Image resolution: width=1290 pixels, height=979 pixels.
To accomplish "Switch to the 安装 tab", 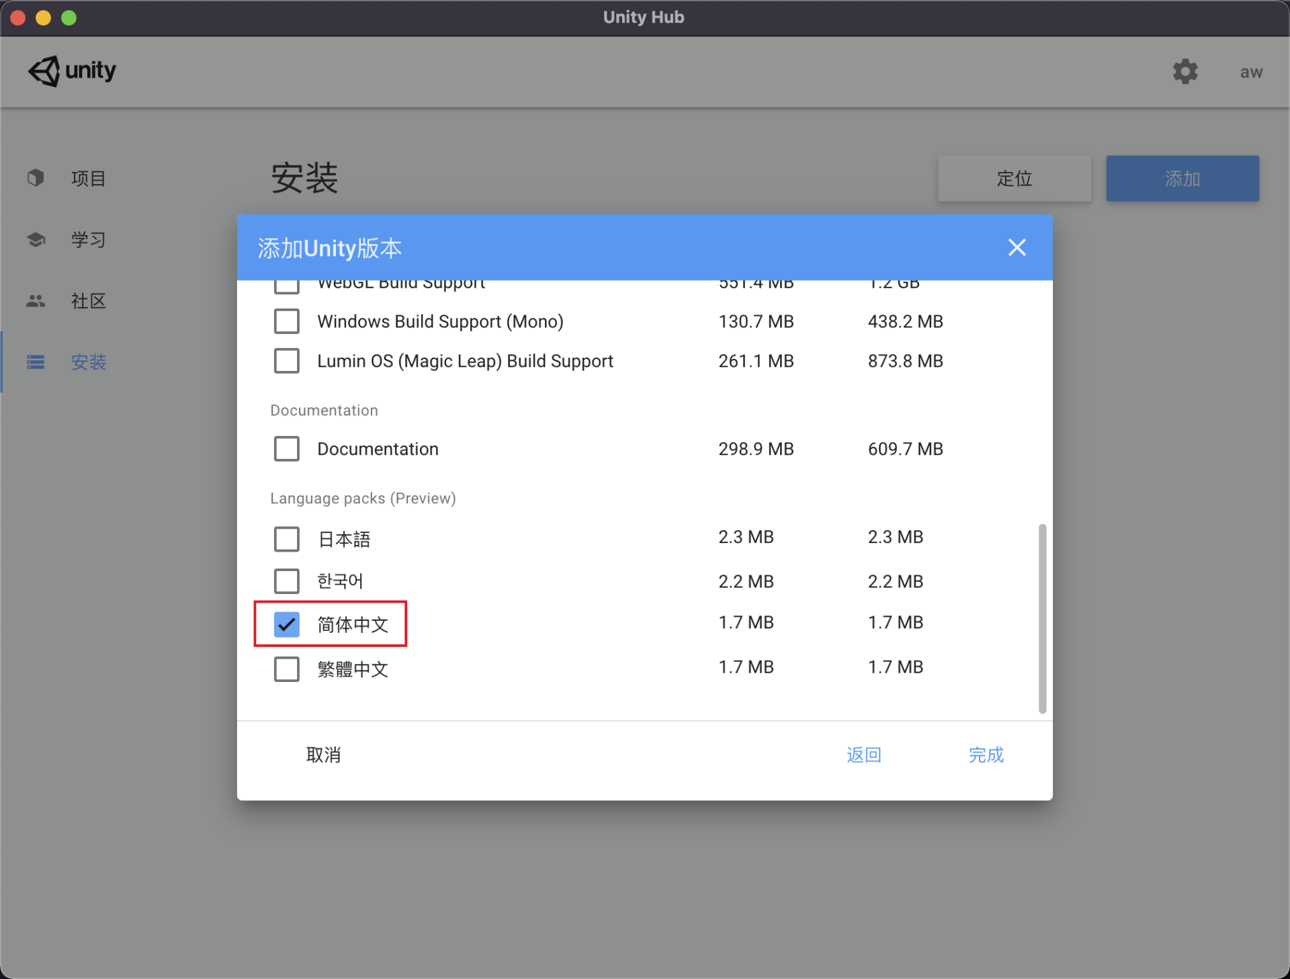I will pos(88,362).
